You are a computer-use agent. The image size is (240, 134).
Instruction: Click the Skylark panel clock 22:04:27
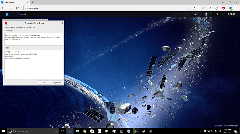click(x=231, y=14)
